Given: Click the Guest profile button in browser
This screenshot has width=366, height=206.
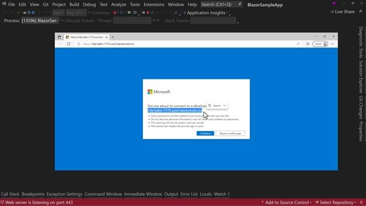Looking at the screenshot, I should (x=320, y=44).
